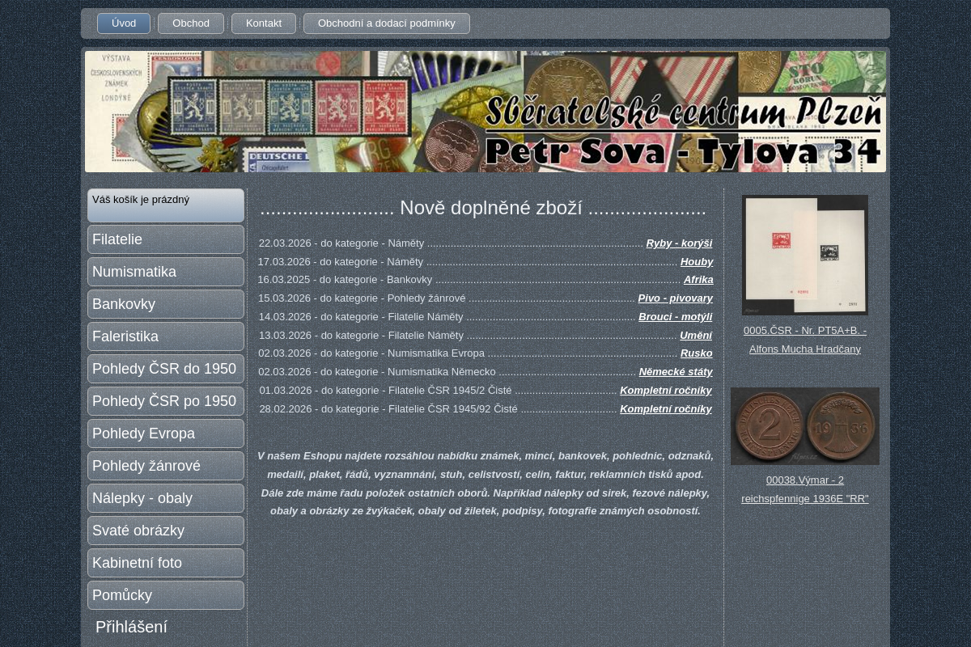Open the Numismatika category
Screen dimensions: 971x647
[x=166, y=272]
